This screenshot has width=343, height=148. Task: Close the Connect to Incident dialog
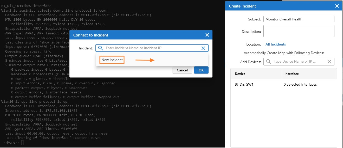pyautogui.click(x=207, y=35)
